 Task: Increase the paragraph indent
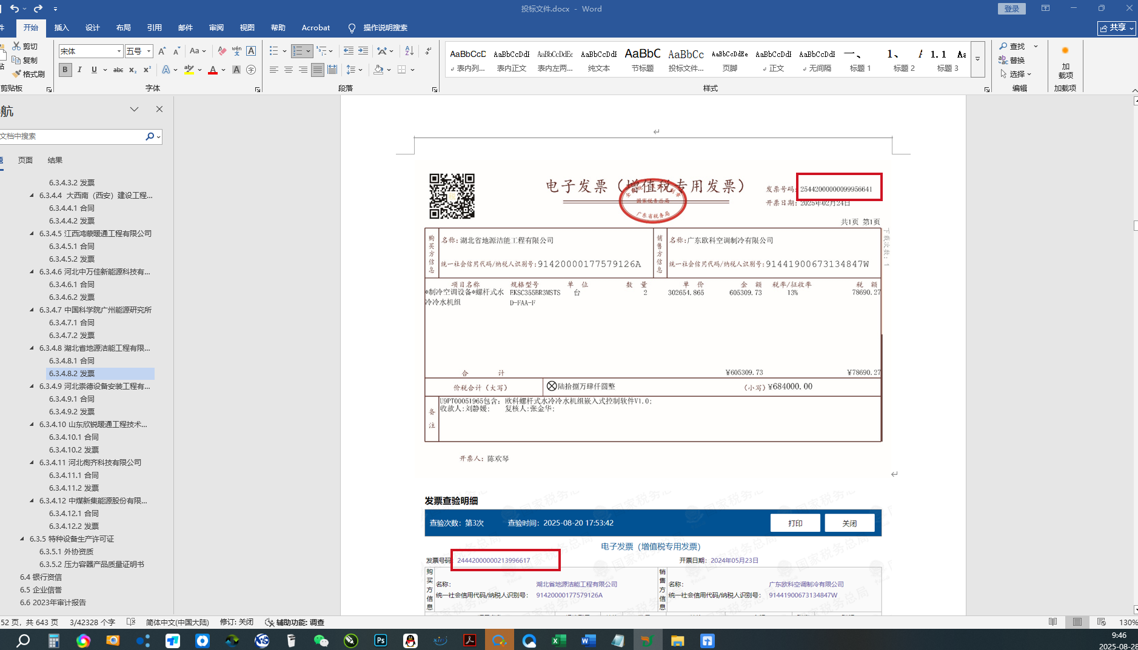click(x=363, y=51)
